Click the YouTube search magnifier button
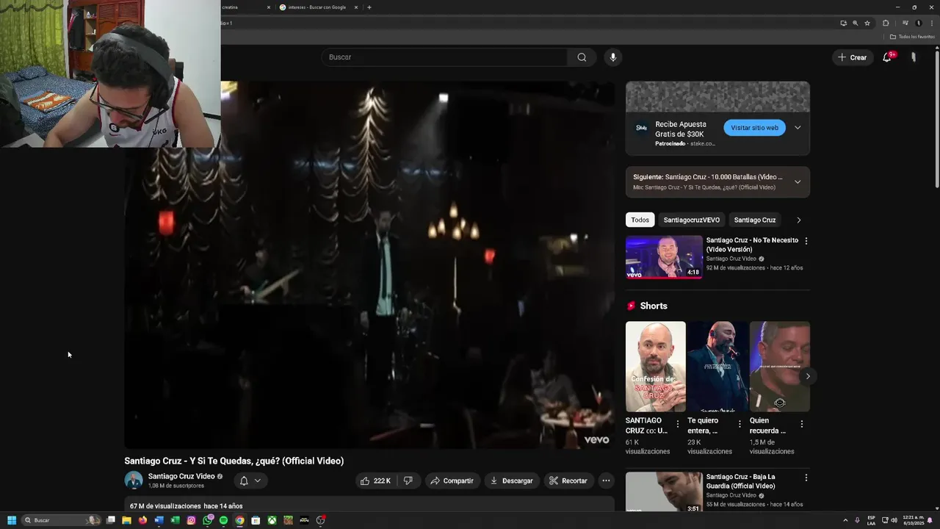940x529 pixels. click(x=582, y=57)
